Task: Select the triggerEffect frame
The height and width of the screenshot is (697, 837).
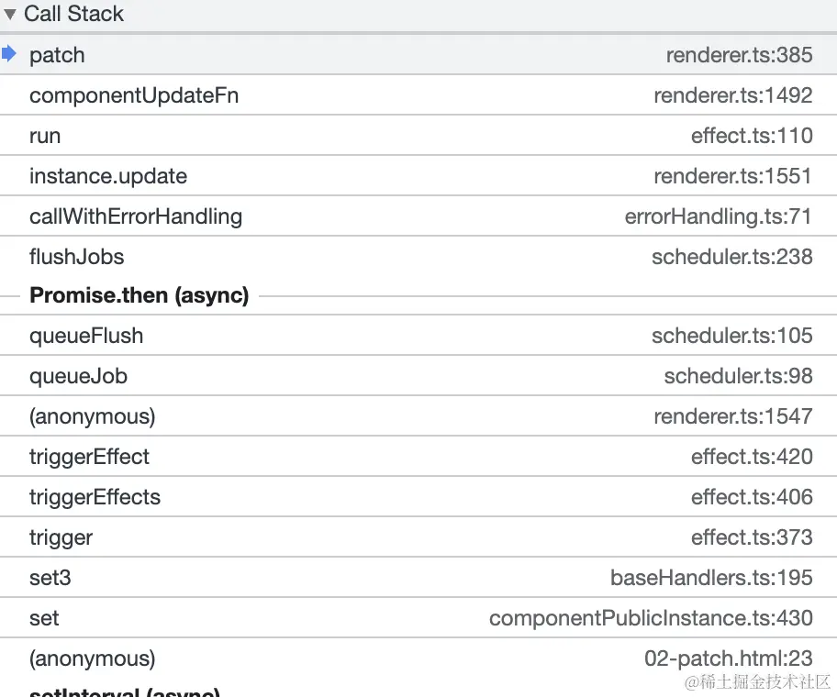Action: click(89, 457)
